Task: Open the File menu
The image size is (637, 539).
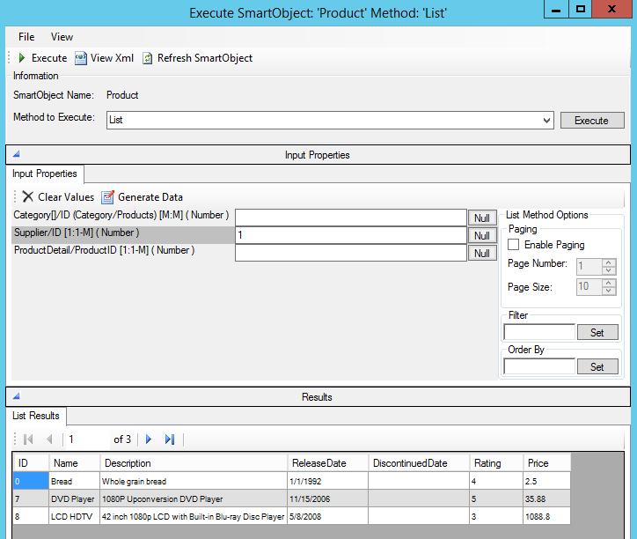Action: (26, 37)
